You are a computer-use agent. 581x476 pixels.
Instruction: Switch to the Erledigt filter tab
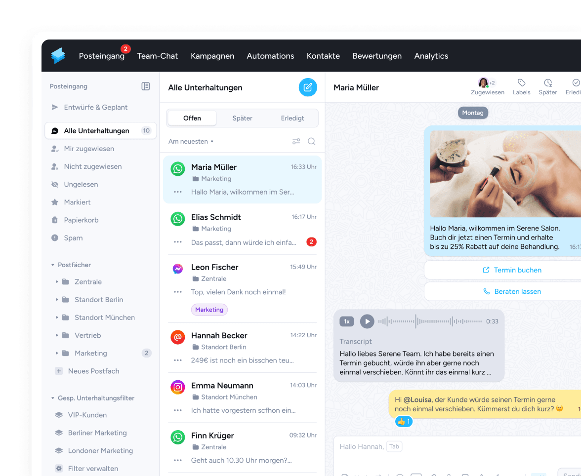pyautogui.click(x=292, y=119)
